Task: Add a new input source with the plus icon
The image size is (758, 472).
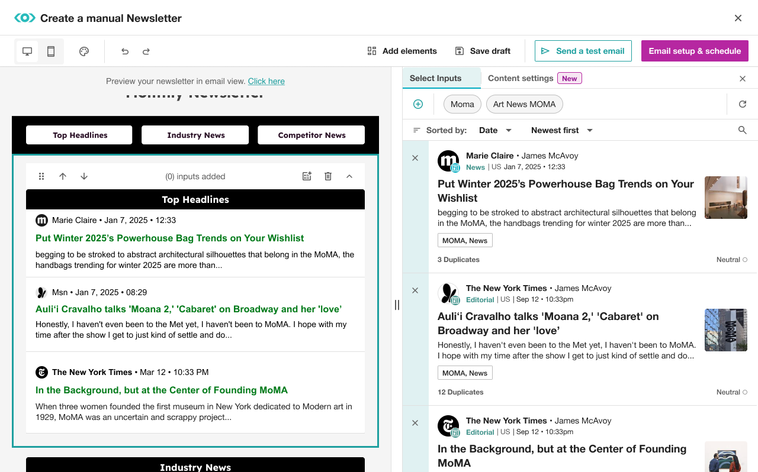Action: (x=418, y=104)
